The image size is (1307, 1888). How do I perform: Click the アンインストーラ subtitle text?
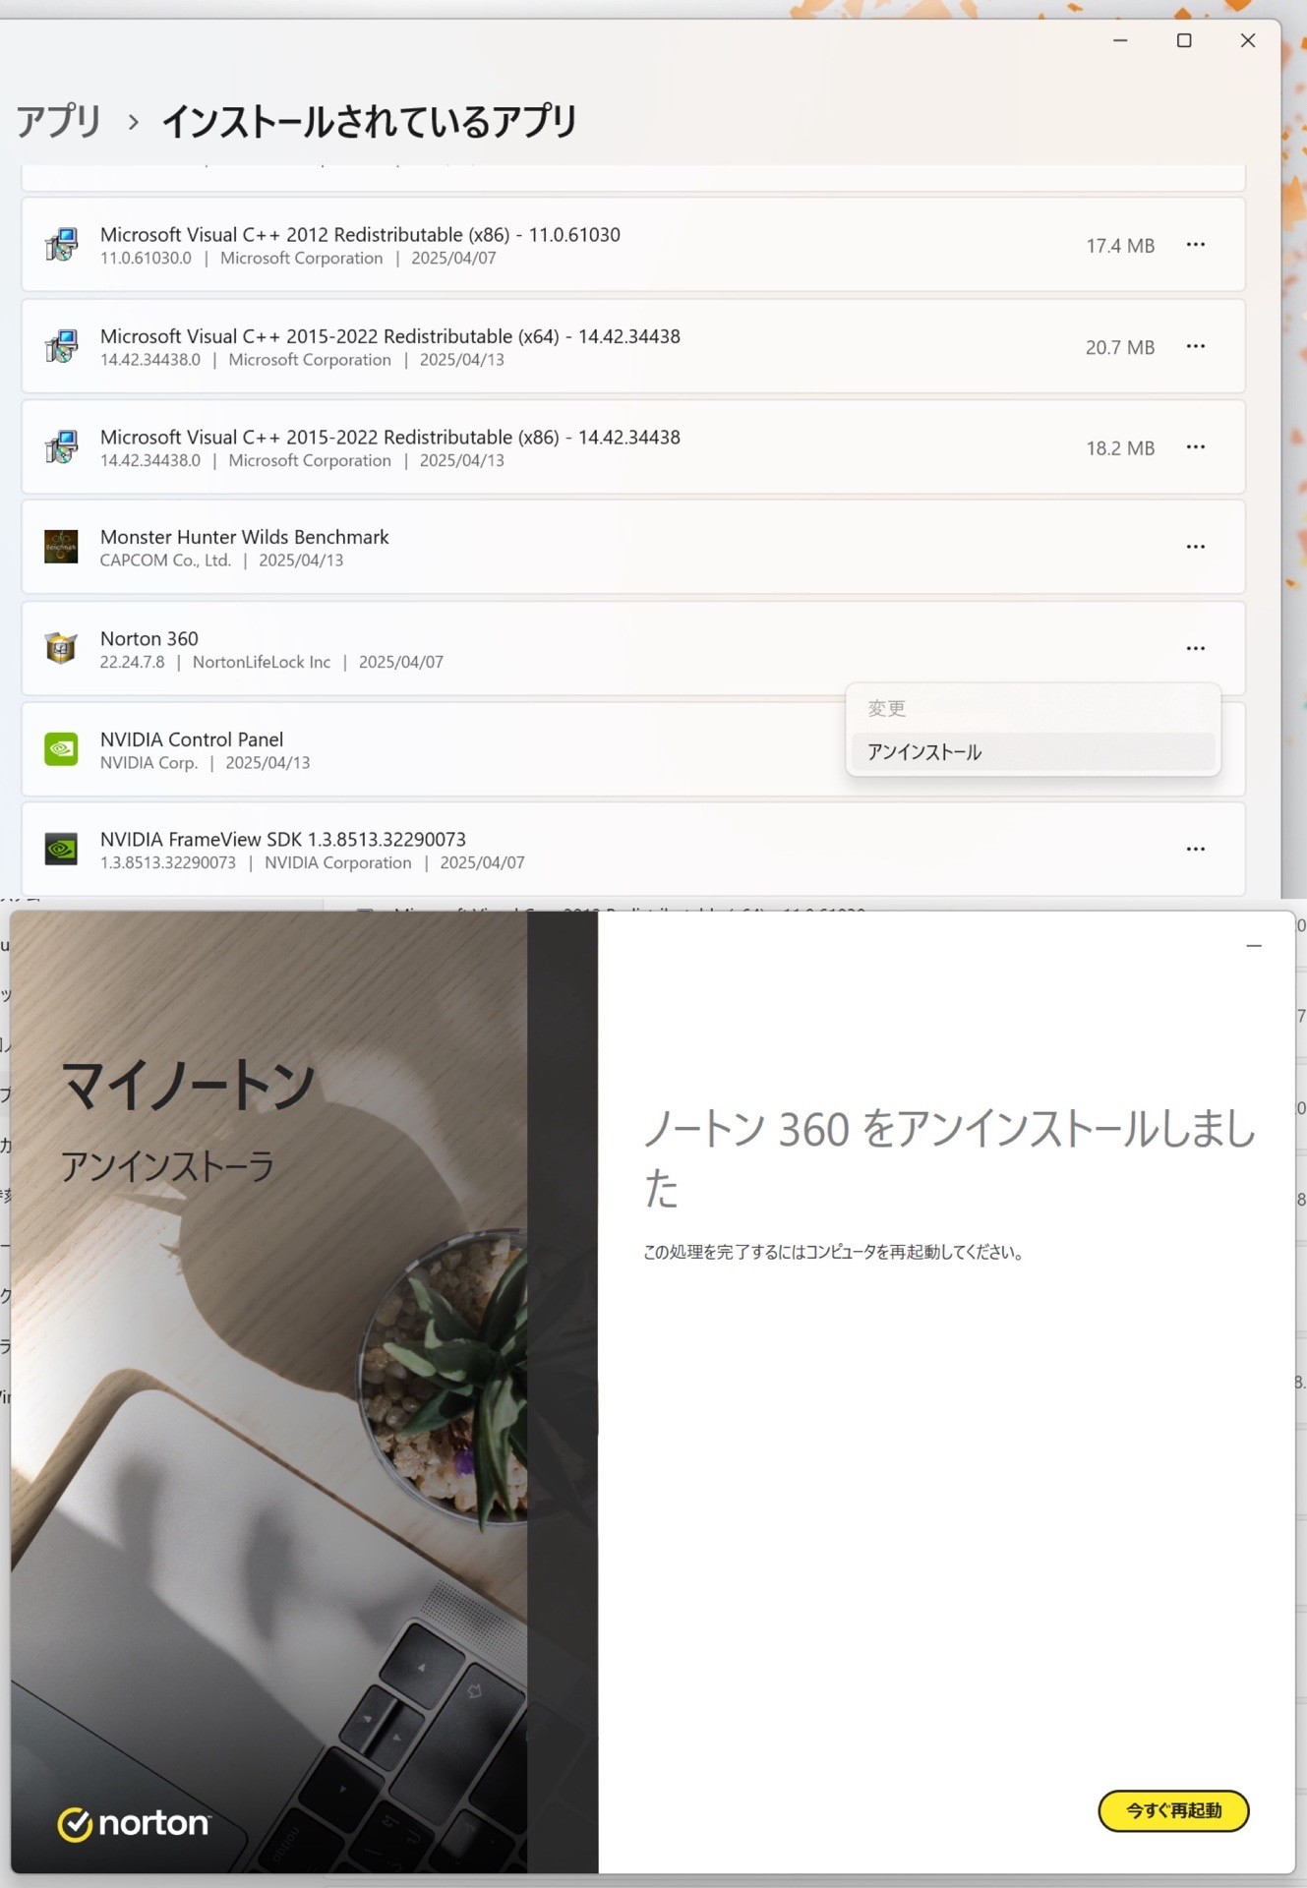click(x=167, y=1166)
